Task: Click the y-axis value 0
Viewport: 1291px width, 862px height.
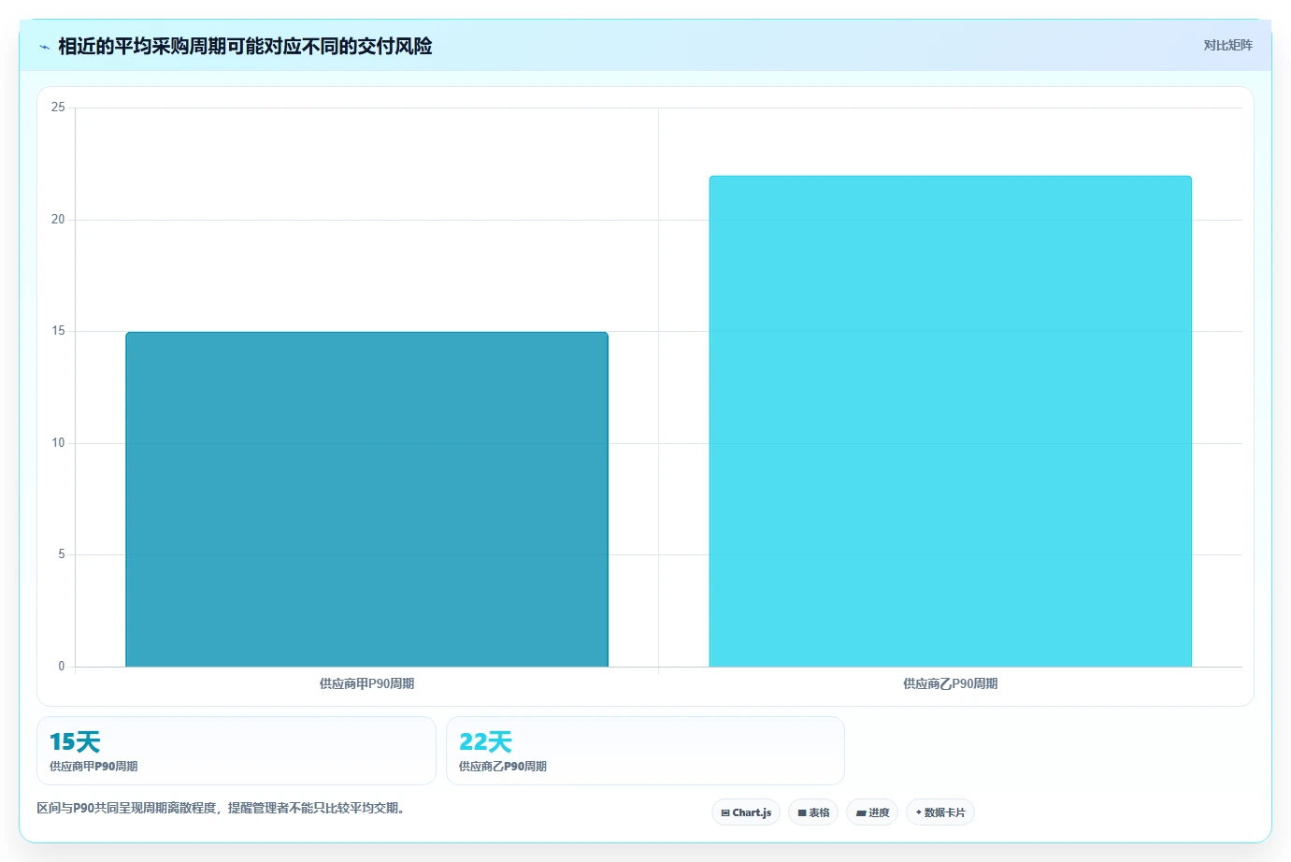Action: (x=62, y=667)
